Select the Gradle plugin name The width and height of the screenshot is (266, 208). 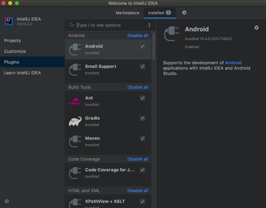pos(92,118)
